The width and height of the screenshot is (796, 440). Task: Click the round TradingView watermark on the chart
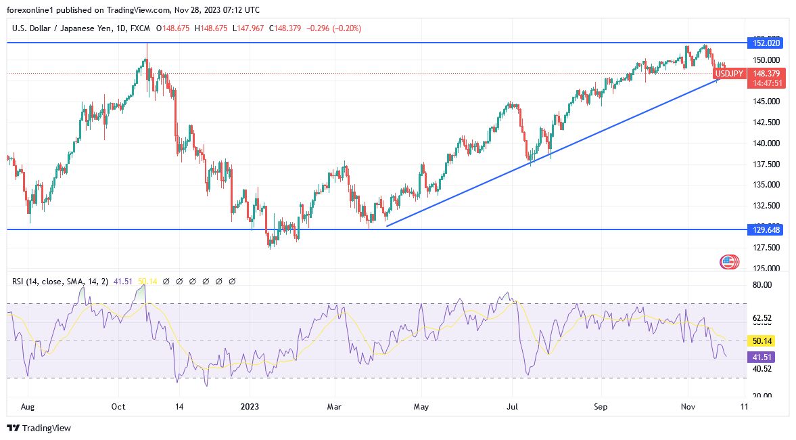728,263
